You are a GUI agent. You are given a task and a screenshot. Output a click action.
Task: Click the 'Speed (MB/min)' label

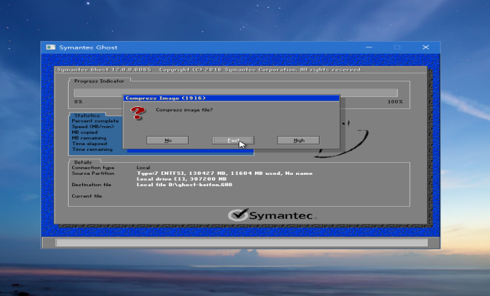(93, 127)
